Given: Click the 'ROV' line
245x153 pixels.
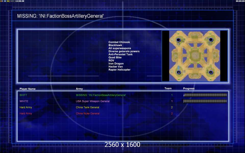Looking at the screenshot, I should point(111,60).
